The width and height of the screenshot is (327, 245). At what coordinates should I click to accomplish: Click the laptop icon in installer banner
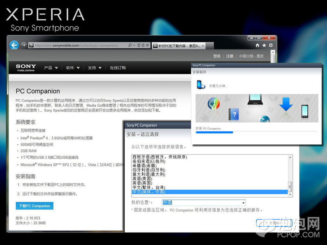click(255, 99)
